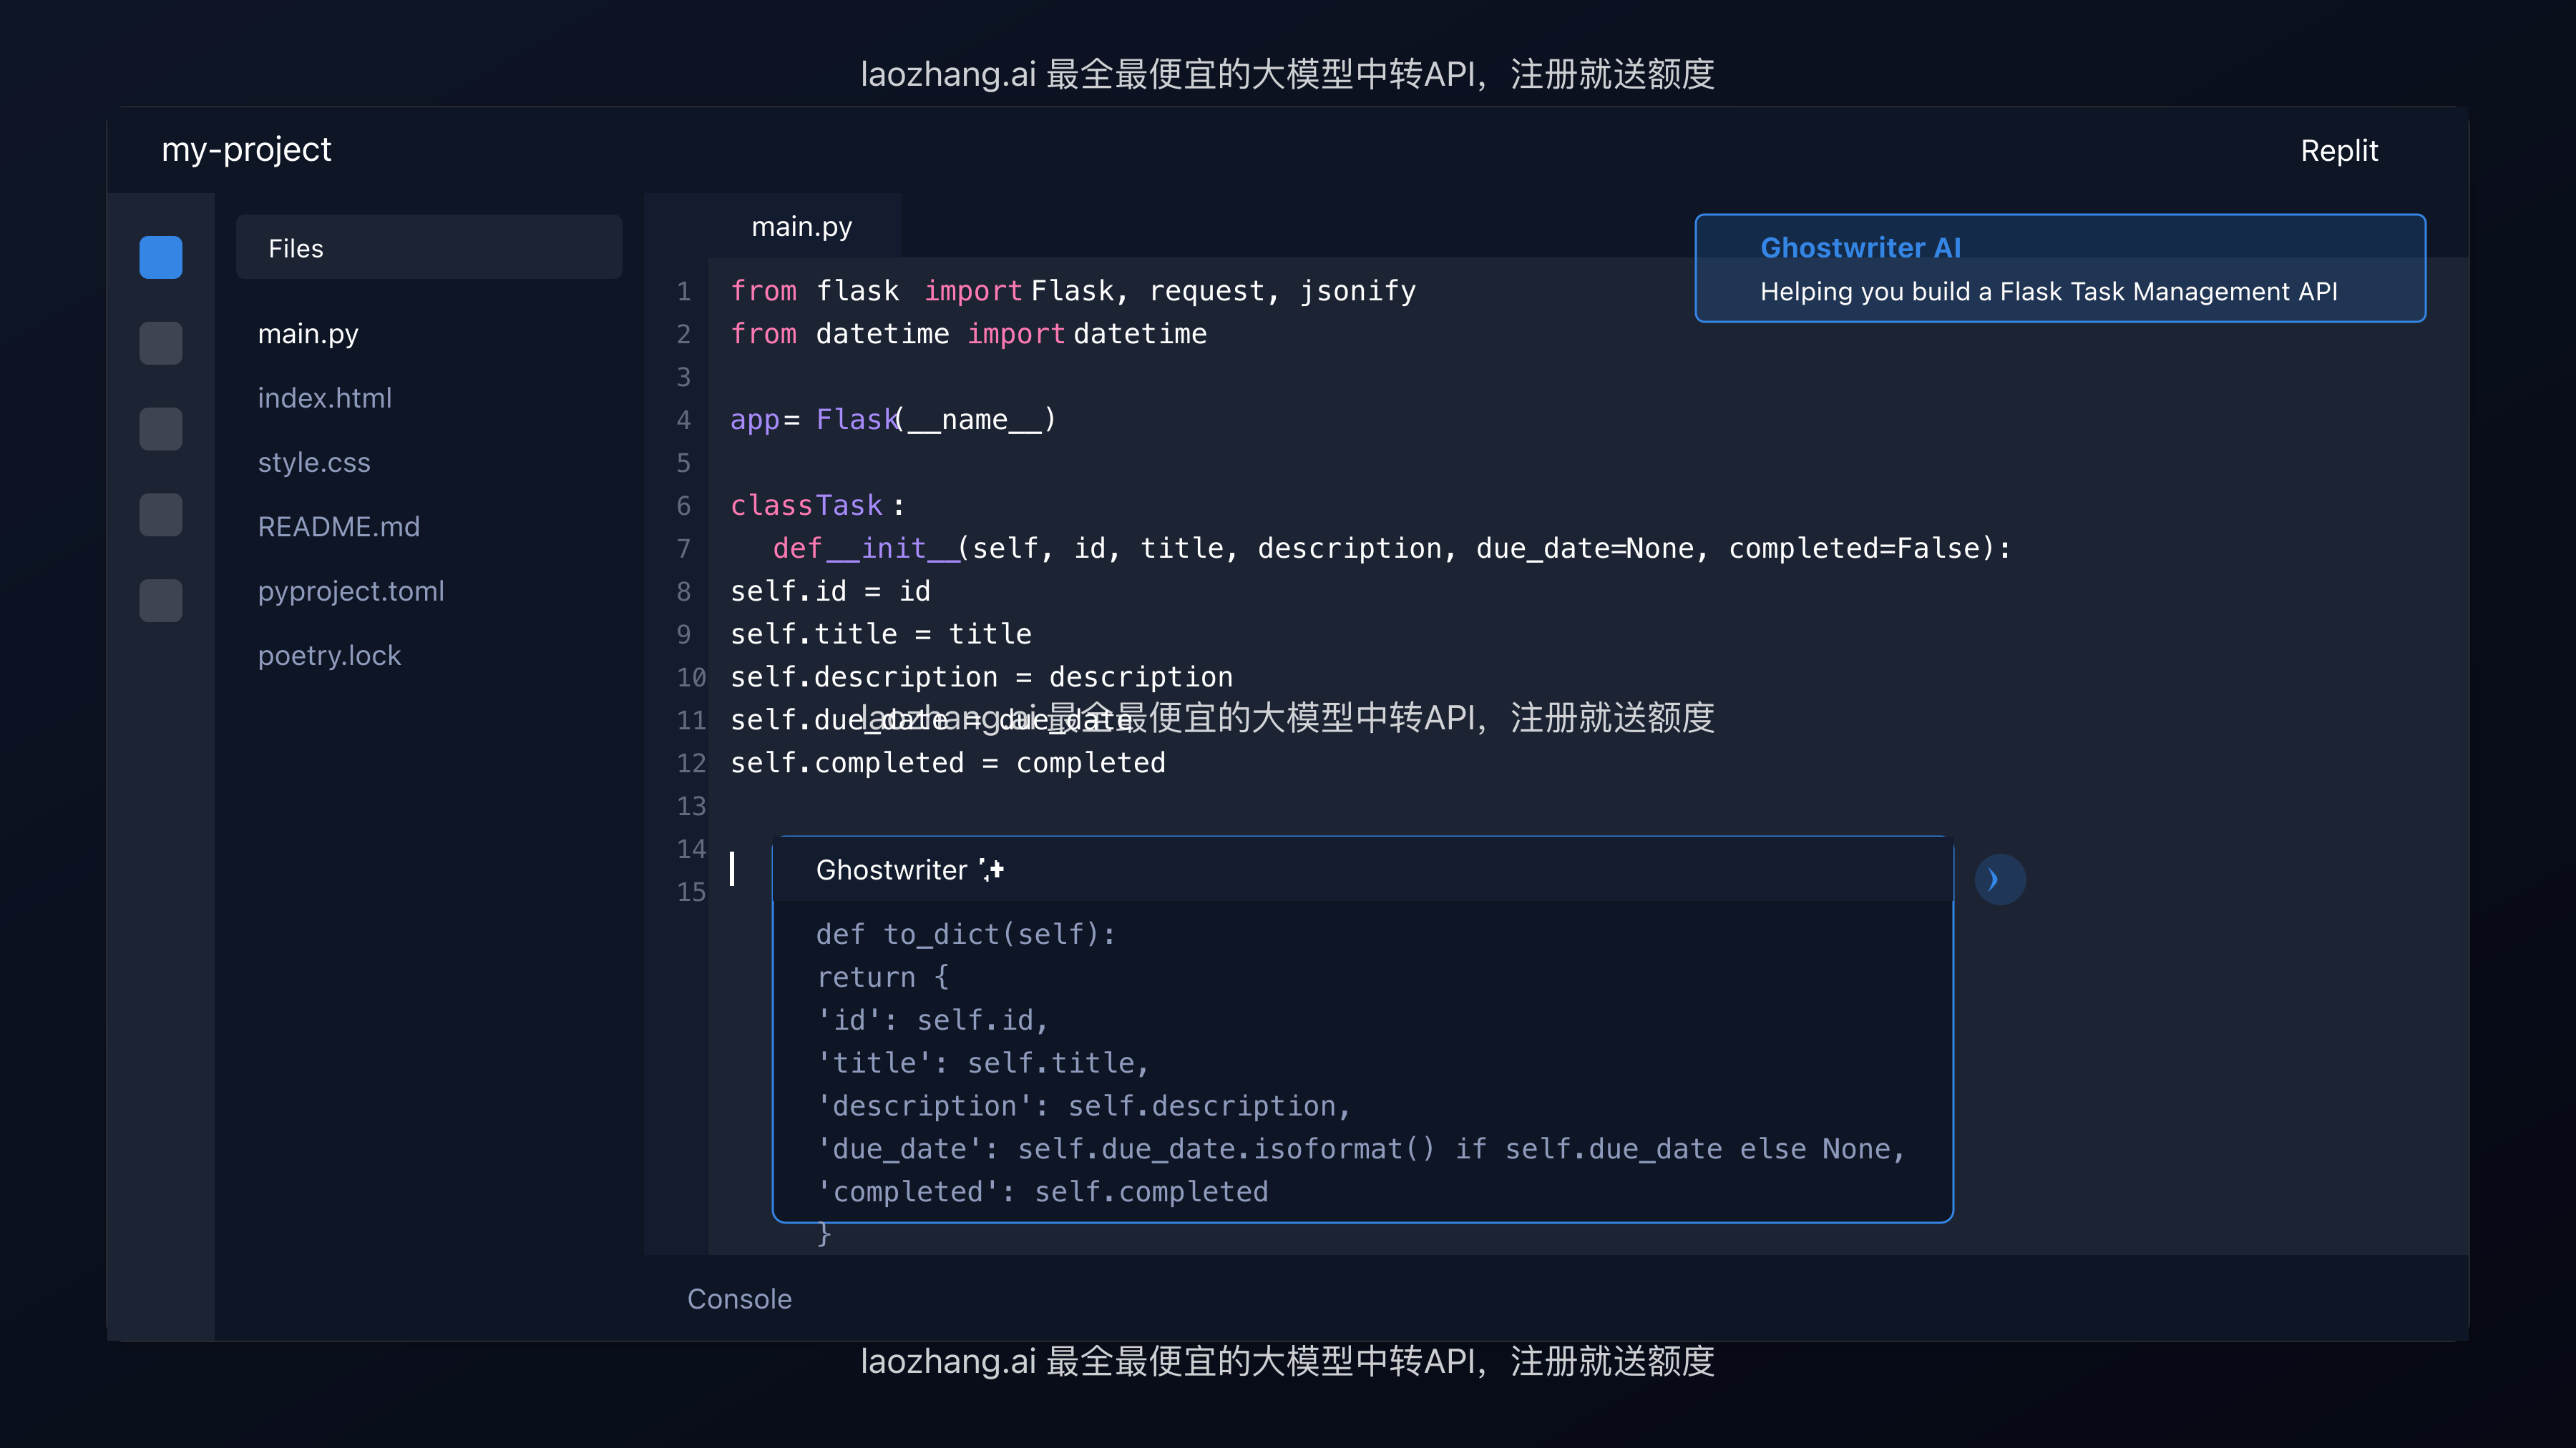The width and height of the screenshot is (2576, 1448).
Task: Open index.html from the file list
Action: coord(324,398)
